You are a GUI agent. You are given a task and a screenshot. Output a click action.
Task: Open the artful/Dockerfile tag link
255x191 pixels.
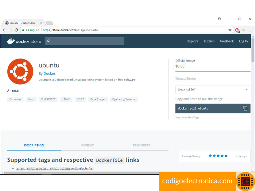click(x=82, y=168)
